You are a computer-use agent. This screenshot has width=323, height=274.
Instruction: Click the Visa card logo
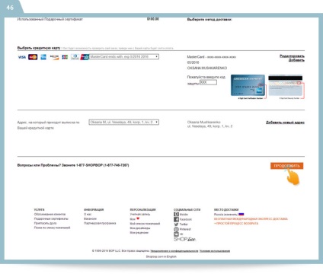pyautogui.click(x=22, y=57)
